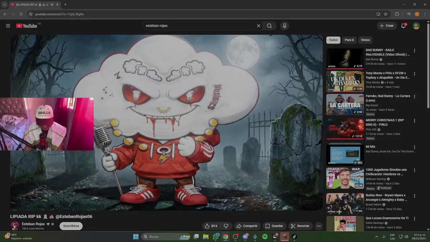The width and height of the screenshot is (430, 242).
Task: Reload the page with the refresh icon
Action: point(21,14)
